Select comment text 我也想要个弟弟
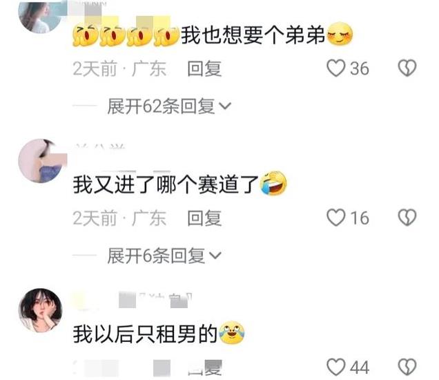 (252, 35)
